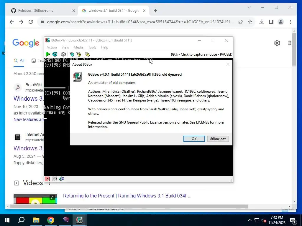Open the Google apps grid
Screen dimensions: 302x226
(x=290, y=43)
